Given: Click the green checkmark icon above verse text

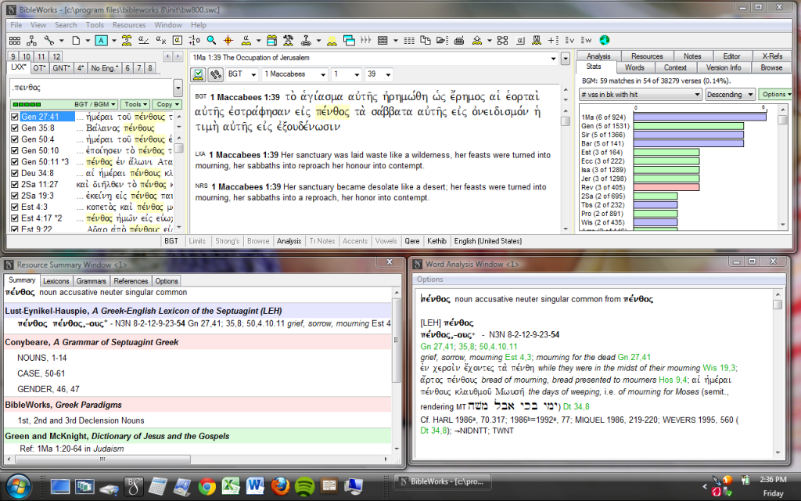Looking at the screenshot, I should (198, 74).
